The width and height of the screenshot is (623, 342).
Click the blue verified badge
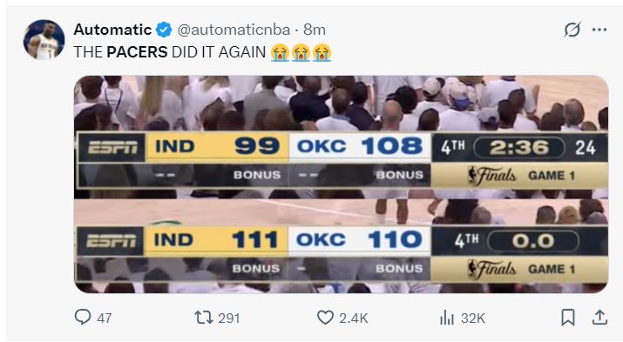pos(164,30)
